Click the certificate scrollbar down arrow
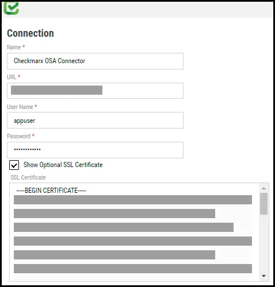This screenshot has width=275, height=287. 263,276
